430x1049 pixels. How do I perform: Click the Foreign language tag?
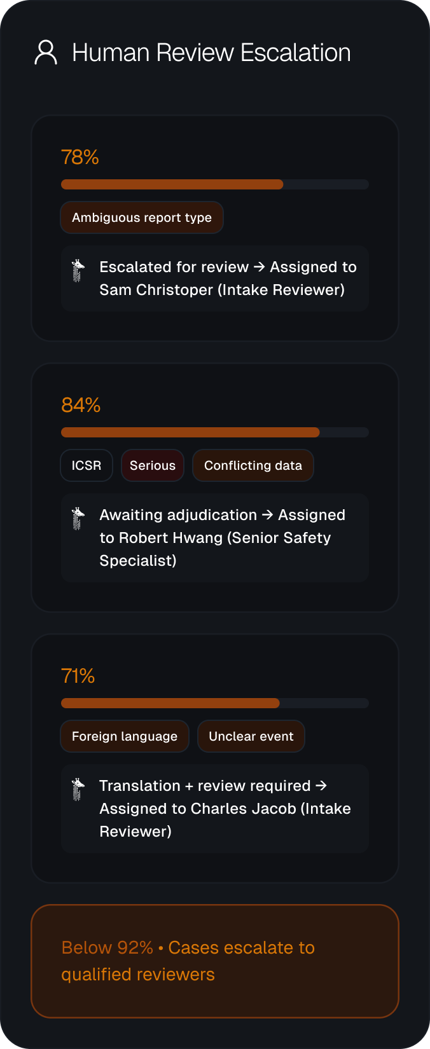tap(125, 736)
